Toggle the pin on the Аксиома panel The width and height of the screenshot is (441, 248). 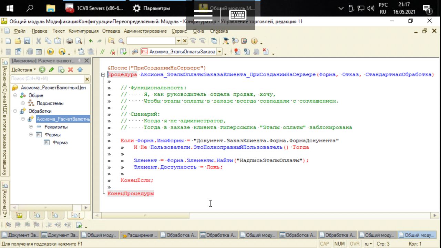tap(80, 61)
